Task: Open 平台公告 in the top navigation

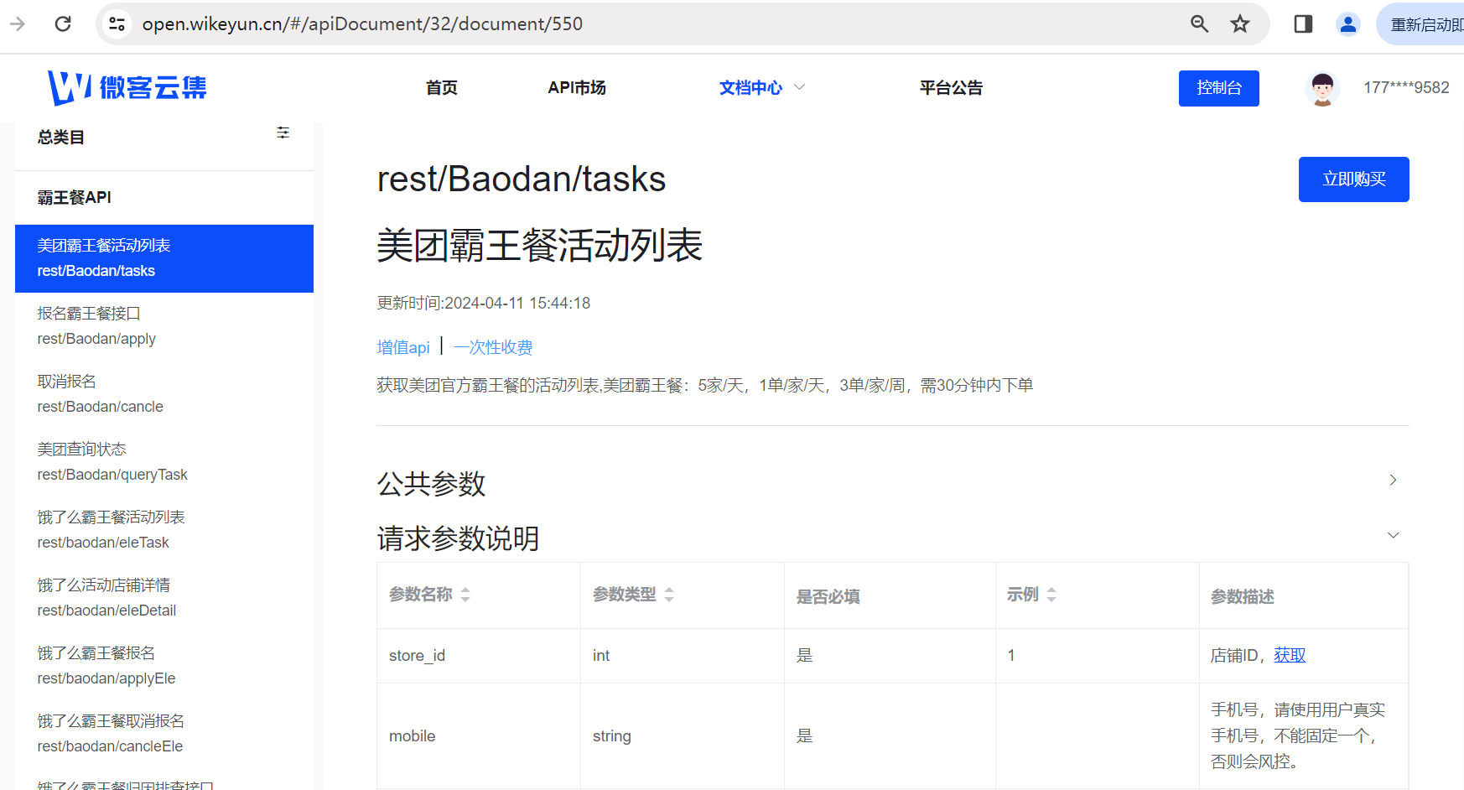Action: point(951,87)
